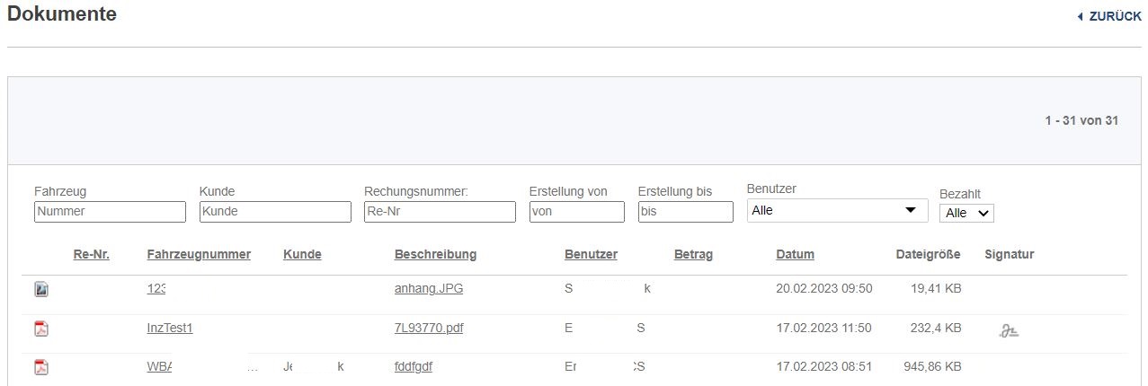Click the signature icon in InzTest1 row
The width and height of the screenshot is (1148, 386).
1009,330
